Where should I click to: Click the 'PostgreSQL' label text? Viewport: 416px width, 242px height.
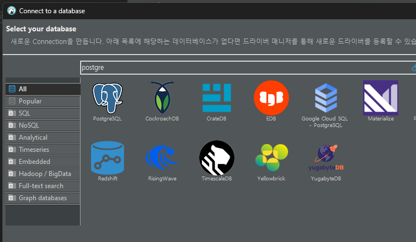point(108,119)
